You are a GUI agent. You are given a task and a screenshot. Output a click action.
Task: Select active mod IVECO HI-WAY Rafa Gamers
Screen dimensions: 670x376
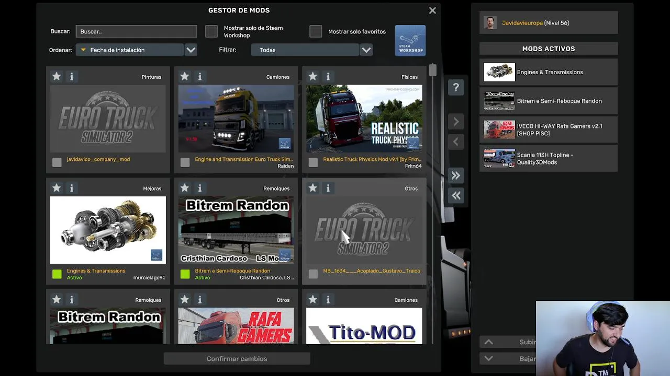(x=549, y=130)
